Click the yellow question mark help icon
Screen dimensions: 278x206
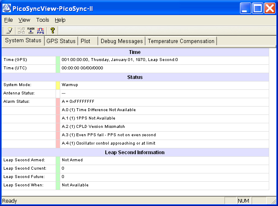53,31
